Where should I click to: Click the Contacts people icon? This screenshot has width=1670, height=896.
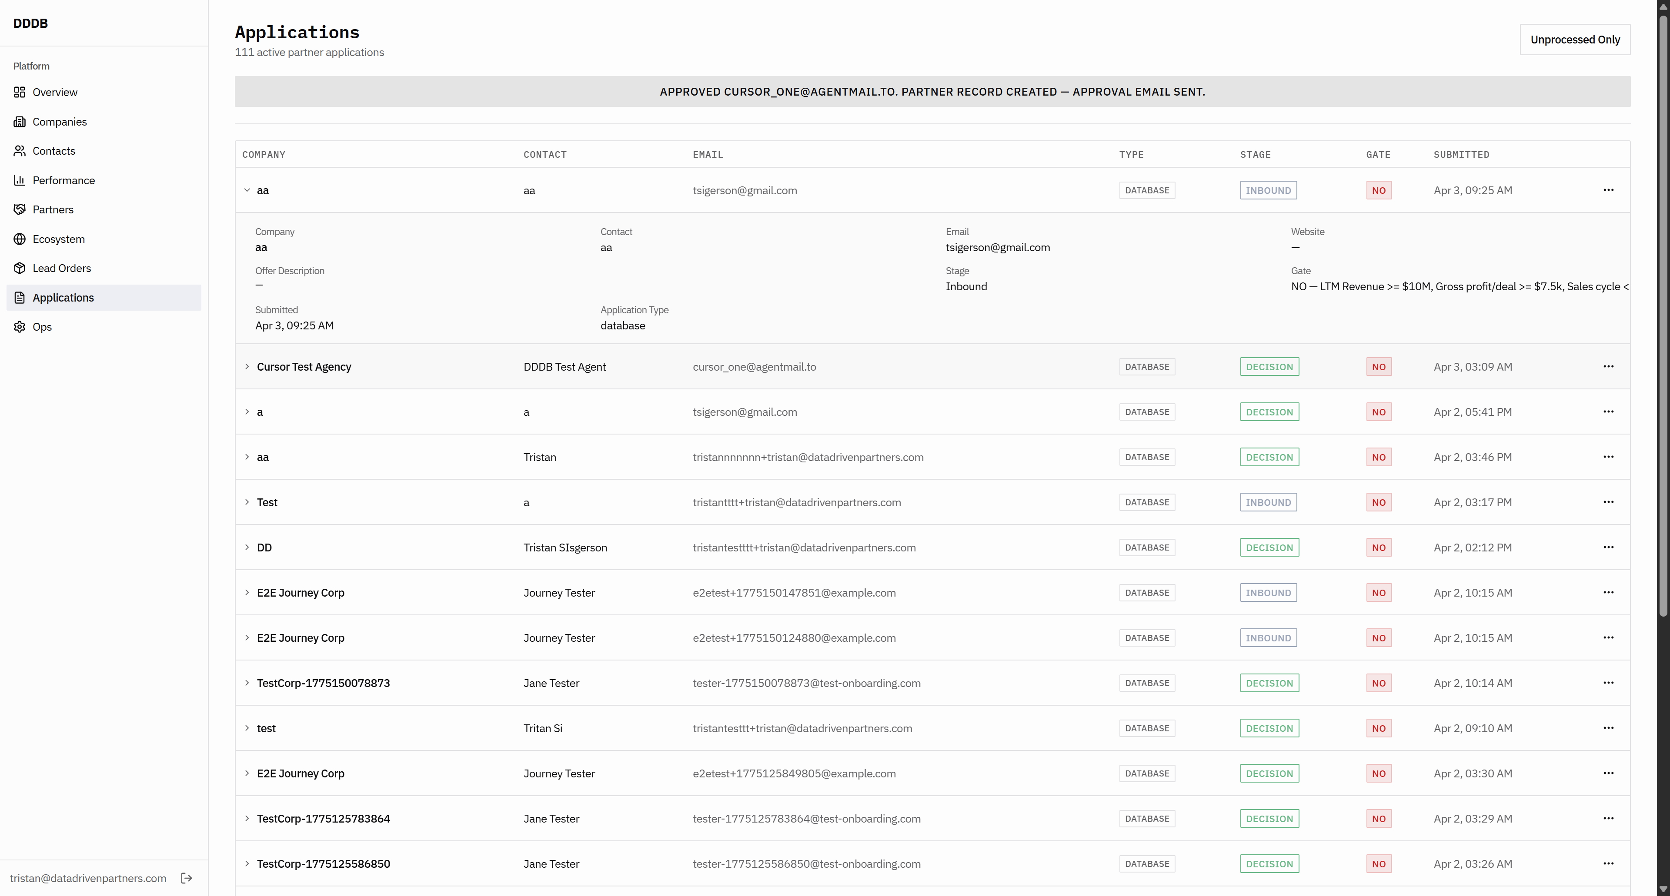click(20, 151)
